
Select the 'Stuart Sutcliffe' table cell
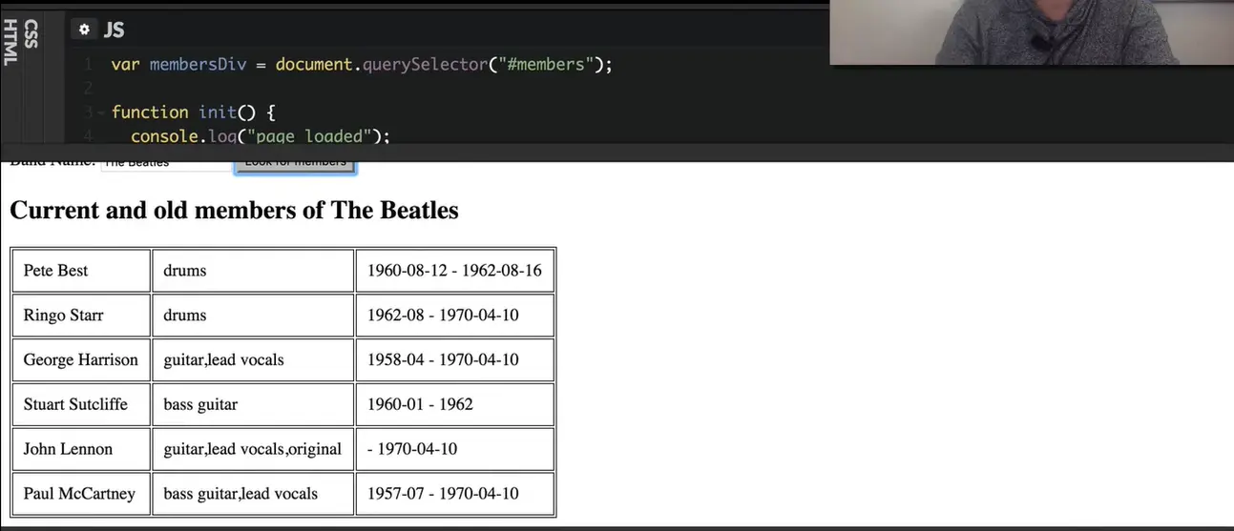coord(81,404)
